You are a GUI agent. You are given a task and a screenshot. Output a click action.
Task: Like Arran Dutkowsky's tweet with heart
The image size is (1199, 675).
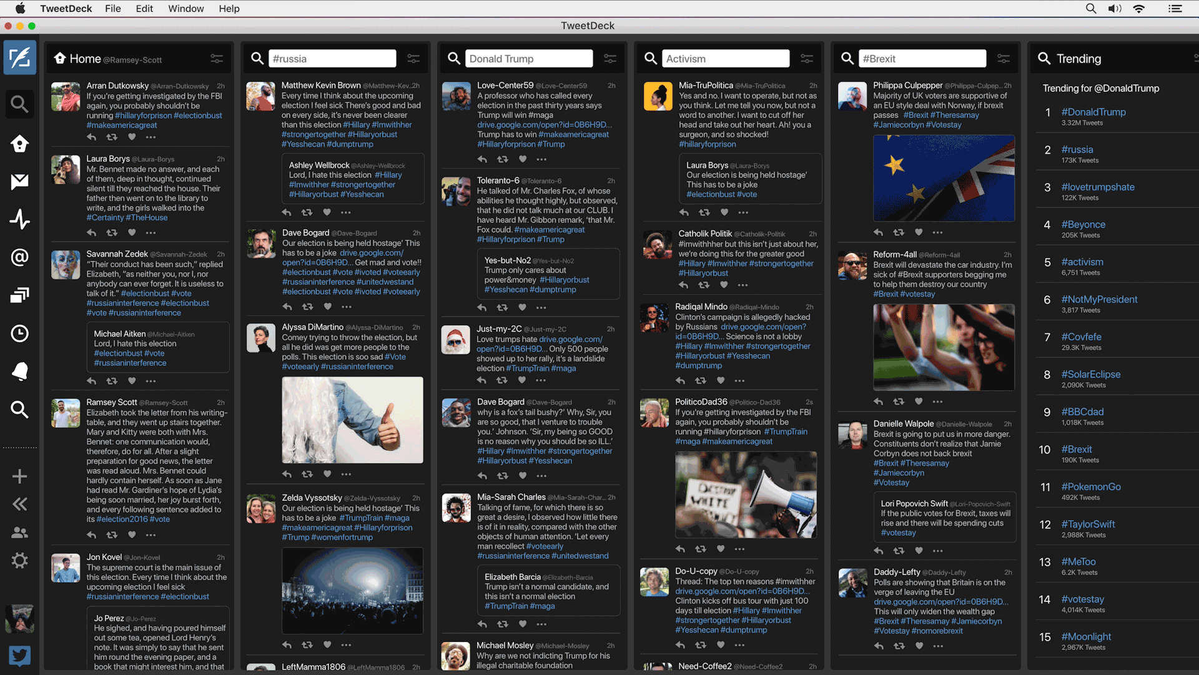(132, 137)
